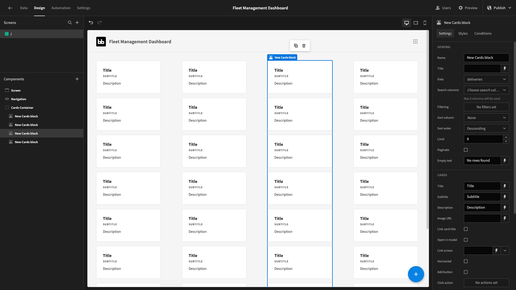Click the No actions set button
The height and width of the screenshot is (290, 516).
pos(486,283)
